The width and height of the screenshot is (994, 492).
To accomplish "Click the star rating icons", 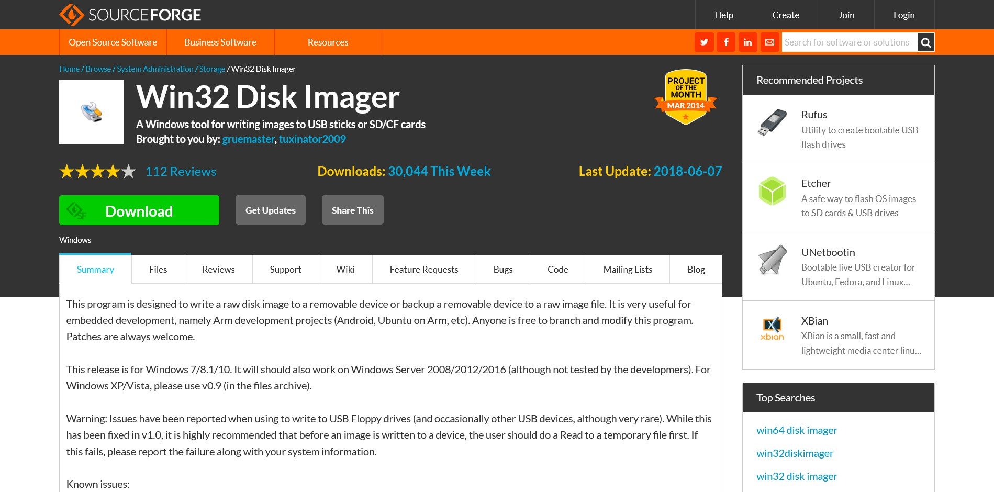I will point(98,171).
